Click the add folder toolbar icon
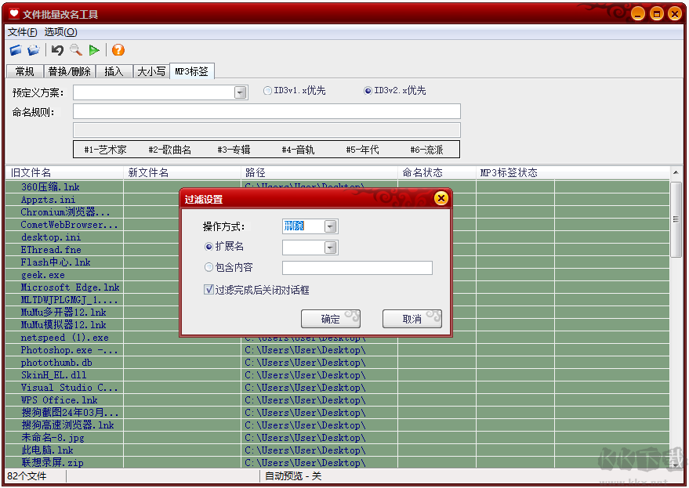 click(34, 49)
